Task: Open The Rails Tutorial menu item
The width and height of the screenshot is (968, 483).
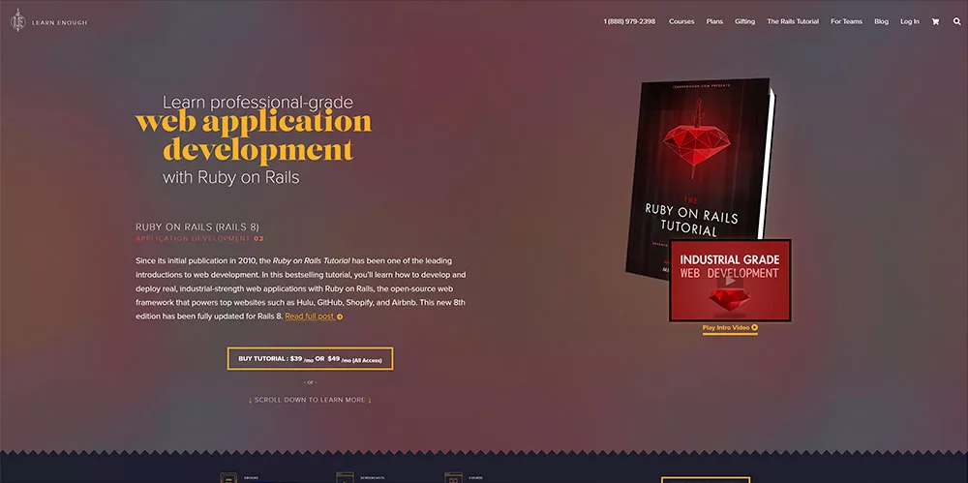Action: tap(793, 21)
